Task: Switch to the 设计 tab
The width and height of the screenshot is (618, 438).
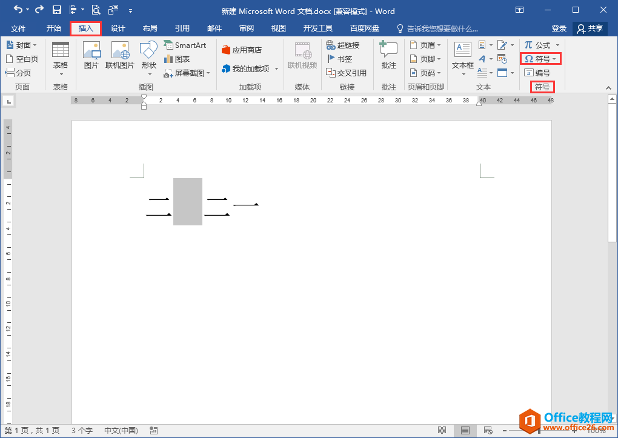Action: click(118, 28)
